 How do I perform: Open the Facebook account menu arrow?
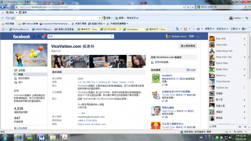(198, 36)
